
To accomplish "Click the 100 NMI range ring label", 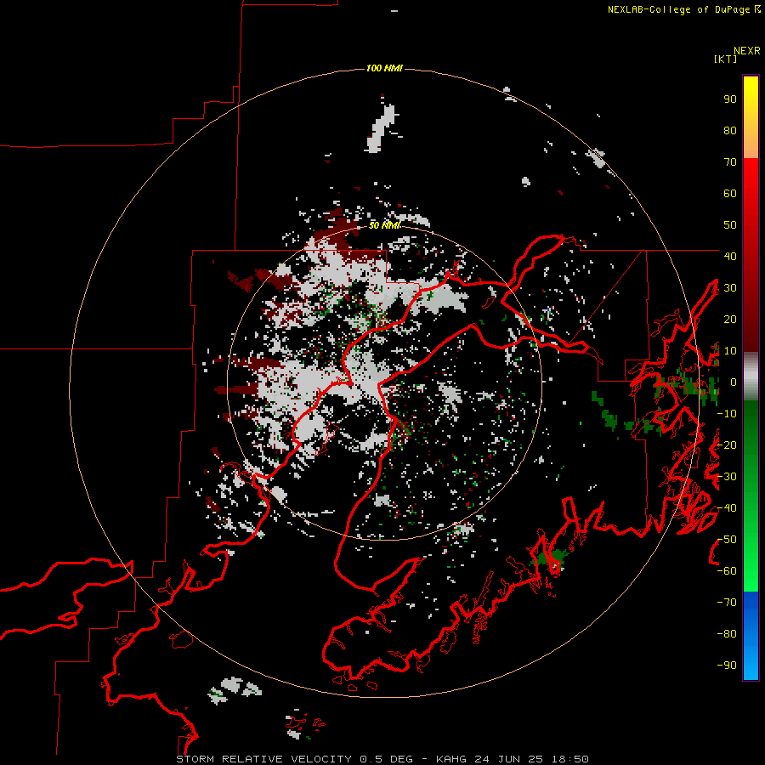I will coord(384,68).
